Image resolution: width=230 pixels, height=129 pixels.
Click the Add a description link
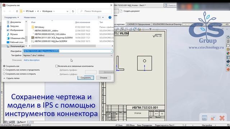(32, 60)
